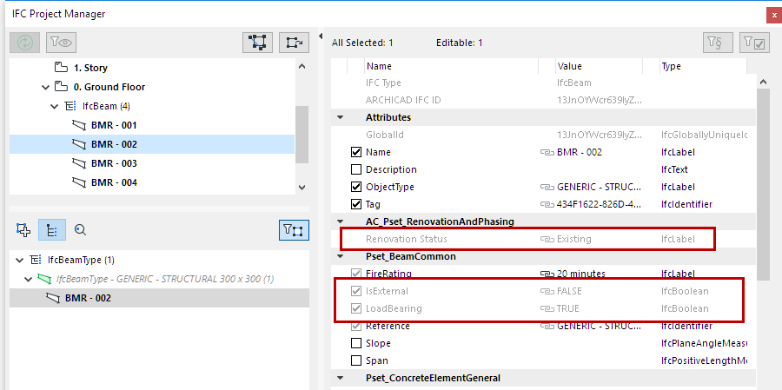Collapse the 0. Ground Floor tree node
Screen dimensions: 782x390
click(46, 87)
